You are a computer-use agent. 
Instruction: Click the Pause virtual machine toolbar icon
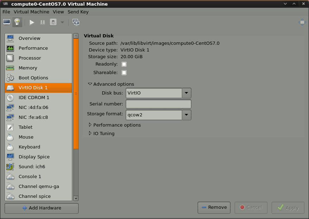coord(43,22)
